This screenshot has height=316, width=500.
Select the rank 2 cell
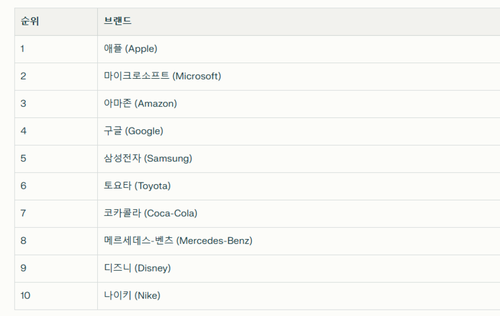(23, 76)
